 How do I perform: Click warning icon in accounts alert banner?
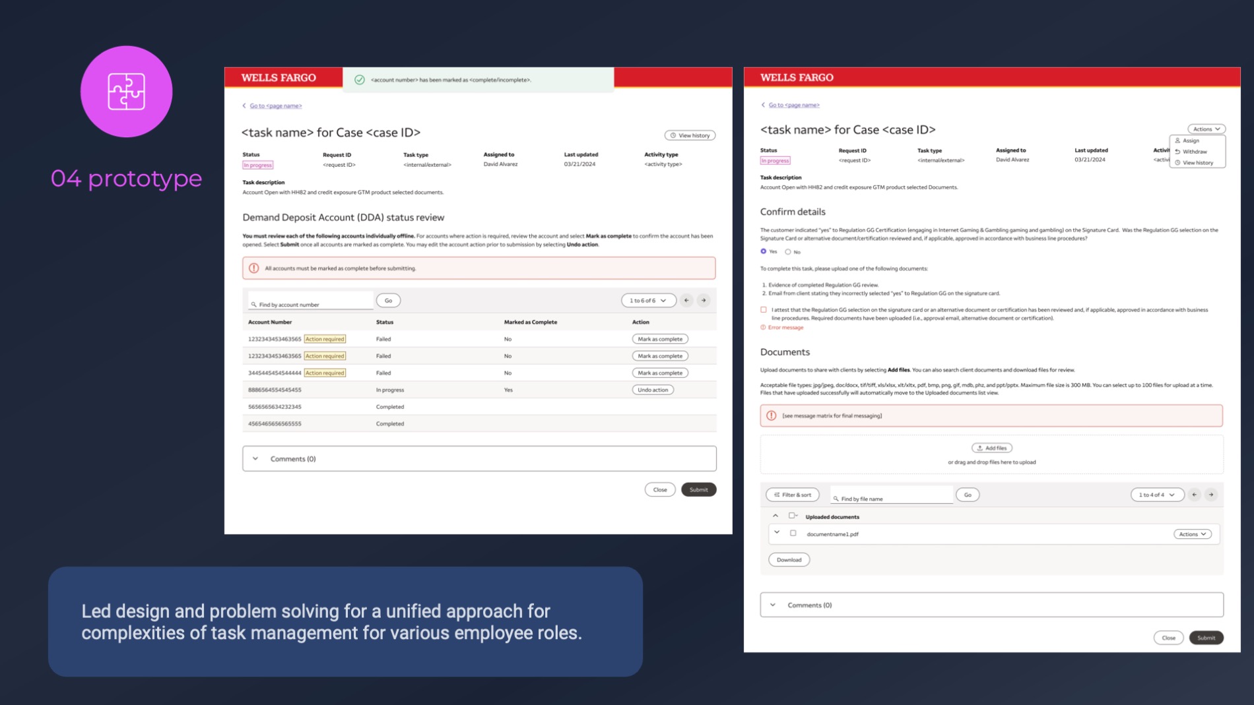[x=254, y=268]
